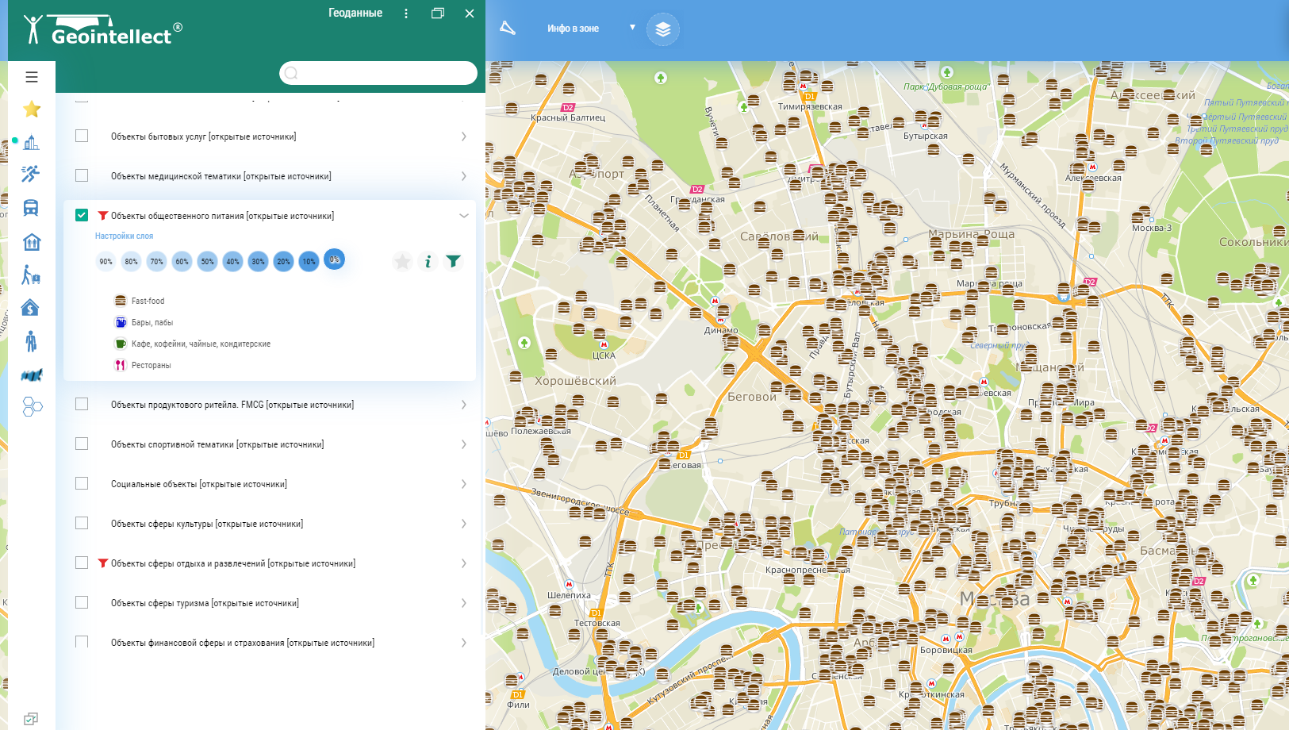Open favorites with the yellow star icon
Viewport: 1289px width, 730px height.
(32, 109)
